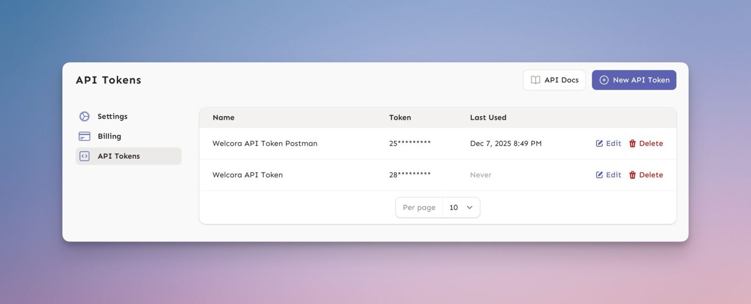The height and width of the screenshot is (304, 751).
Task: Delete the Welcora API Token Postman entry
Action: 646,144
